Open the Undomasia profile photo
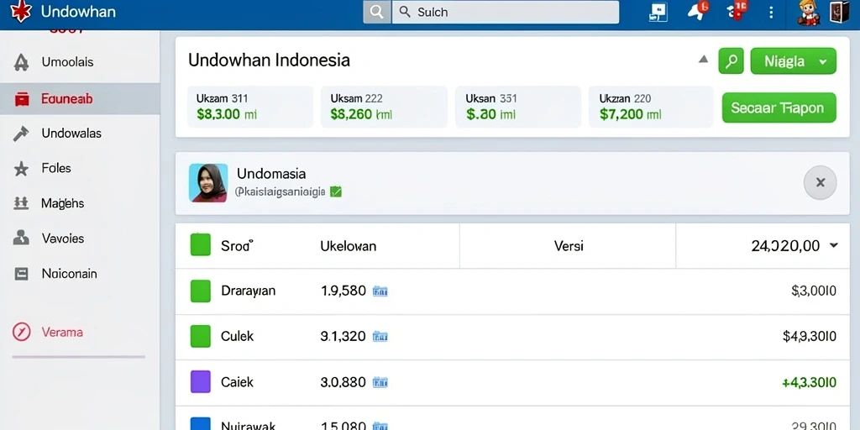This screenshot has height=430, width=860. tap(208, 182)
